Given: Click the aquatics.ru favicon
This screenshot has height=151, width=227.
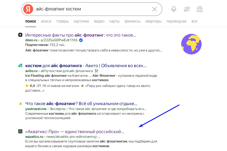Looking at the screenshot, I should pos(20,131).
